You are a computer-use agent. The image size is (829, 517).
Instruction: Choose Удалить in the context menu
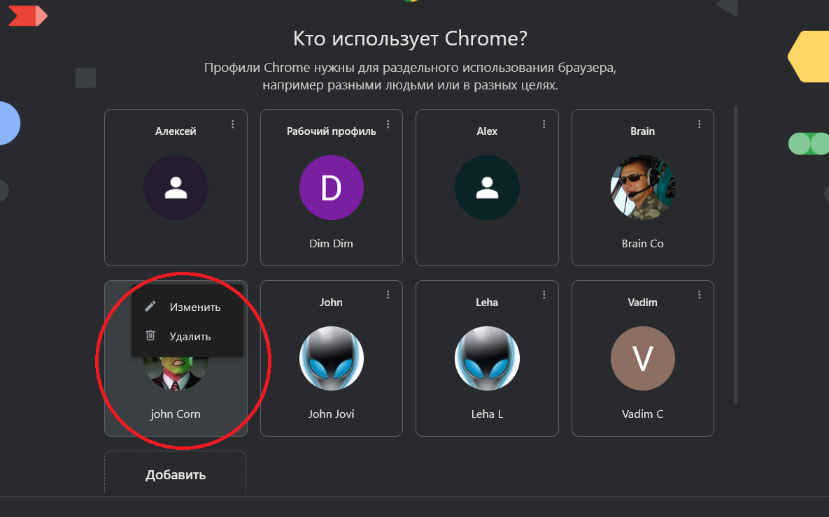(x=187, y=336)
